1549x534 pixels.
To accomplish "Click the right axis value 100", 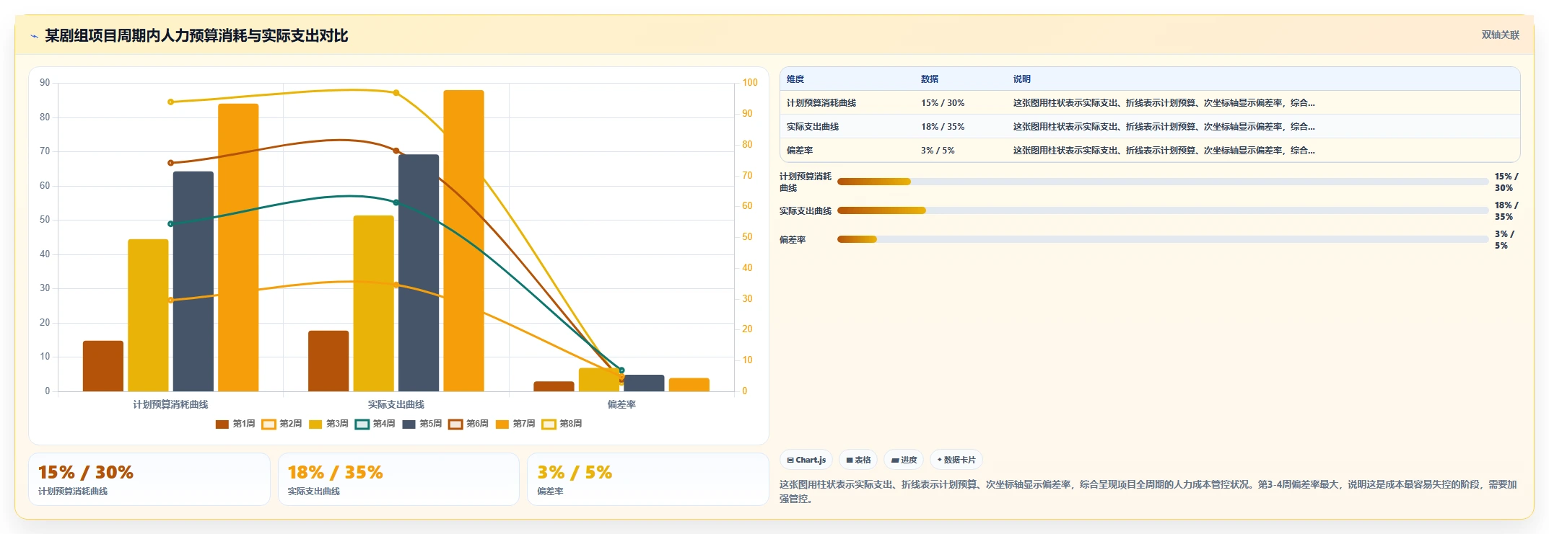I will point(750,83).
